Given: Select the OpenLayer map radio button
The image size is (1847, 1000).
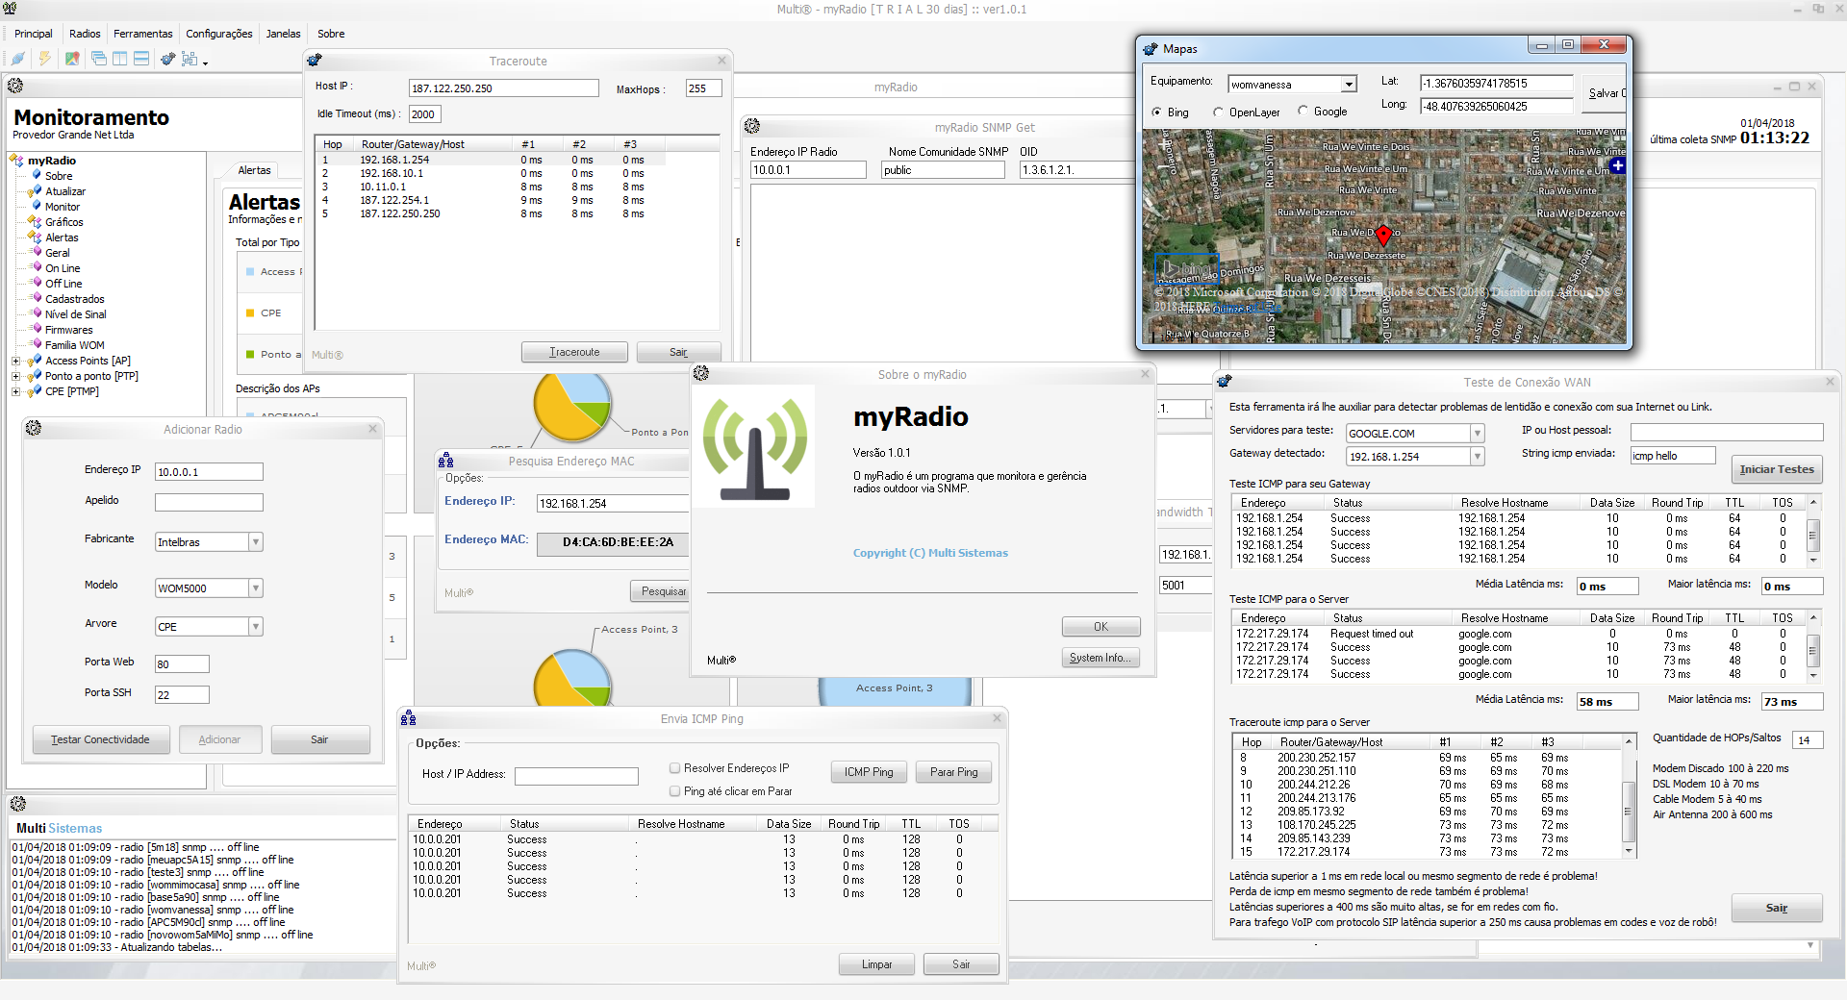Looking at the screenshot, I should (1219, 112).
